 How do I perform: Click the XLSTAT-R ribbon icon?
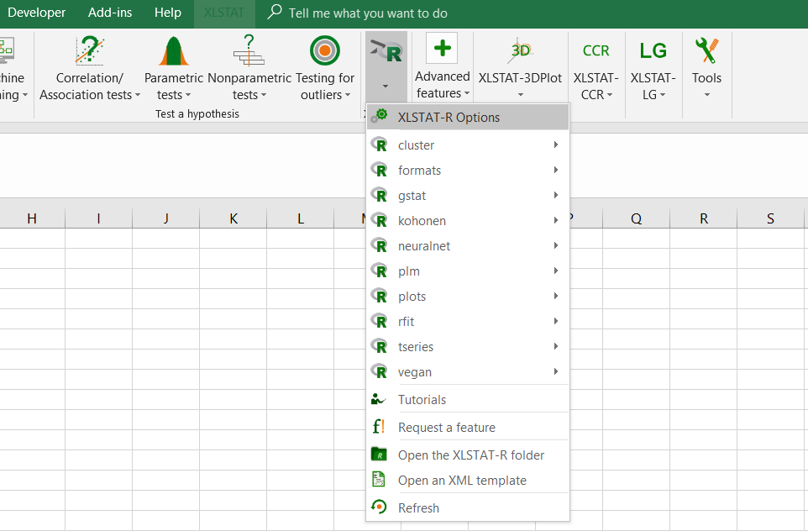pos(386,52)
